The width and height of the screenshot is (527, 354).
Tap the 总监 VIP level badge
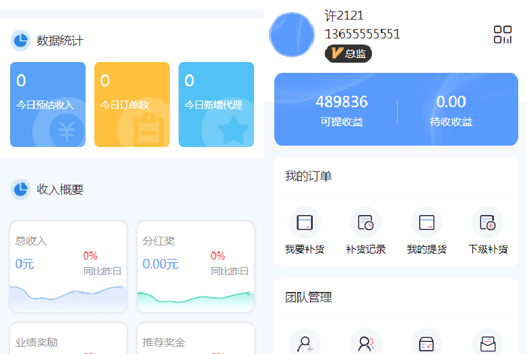348,53
